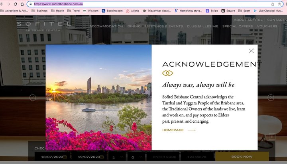This screenshot has width=287, height=164.
Task: Open the Attractions & Acti... bookmark folder
Action: [x=14, y=11]
